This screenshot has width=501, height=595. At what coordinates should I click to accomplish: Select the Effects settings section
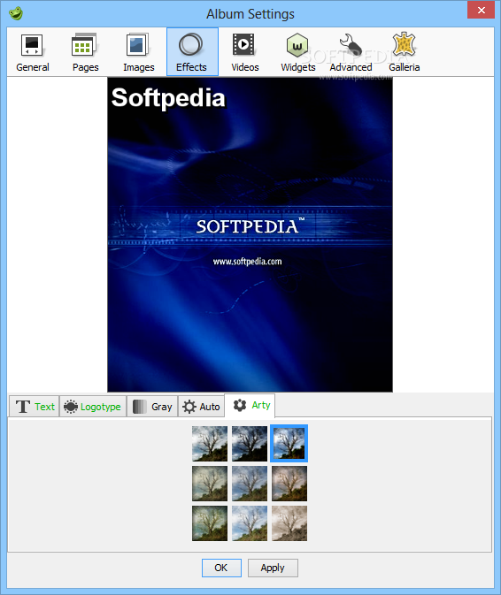click(192, 52)
